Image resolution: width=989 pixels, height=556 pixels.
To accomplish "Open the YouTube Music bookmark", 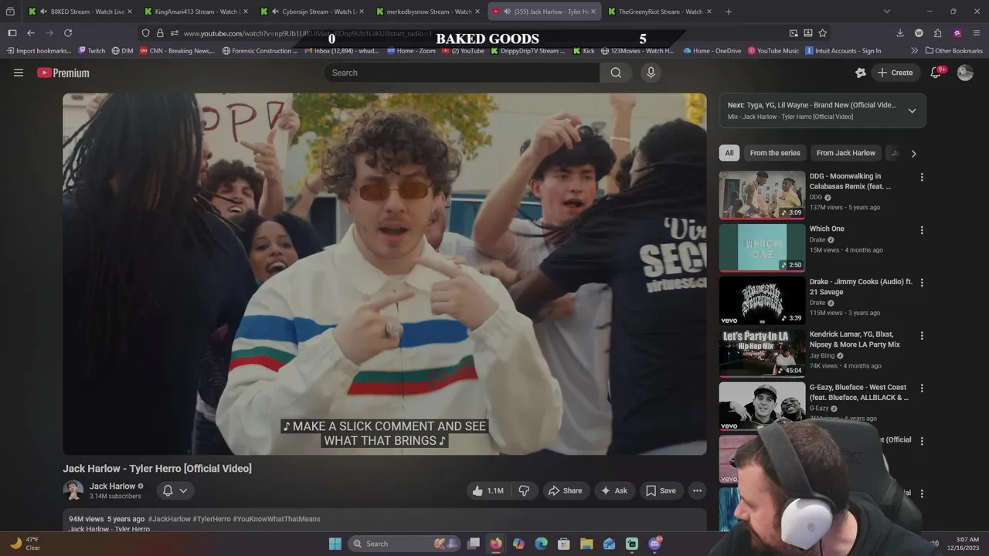I will pos(773,51).
